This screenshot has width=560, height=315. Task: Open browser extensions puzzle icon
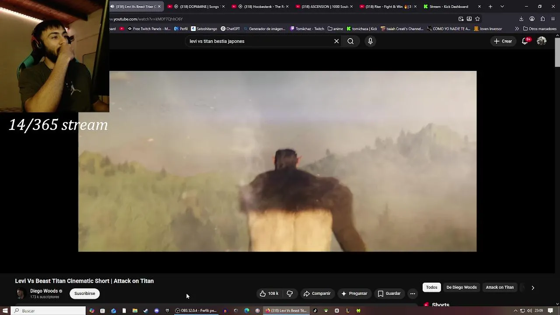pyautogui.click(x=542, y=19)
